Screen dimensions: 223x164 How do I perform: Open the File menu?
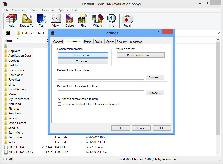pos(6,10)
